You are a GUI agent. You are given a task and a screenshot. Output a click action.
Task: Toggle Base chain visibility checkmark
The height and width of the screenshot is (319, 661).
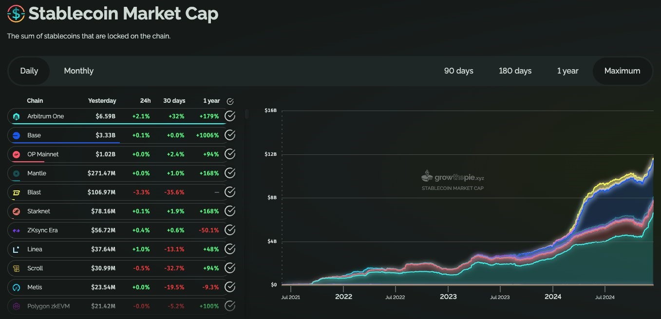(x=230, y=135)
